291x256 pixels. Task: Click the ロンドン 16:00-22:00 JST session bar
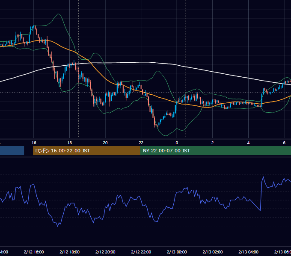tap(86, 151)
